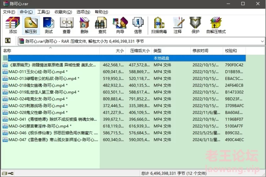Sort by the 类型 column header
This screenshot has height=177, width=266.
171,50
